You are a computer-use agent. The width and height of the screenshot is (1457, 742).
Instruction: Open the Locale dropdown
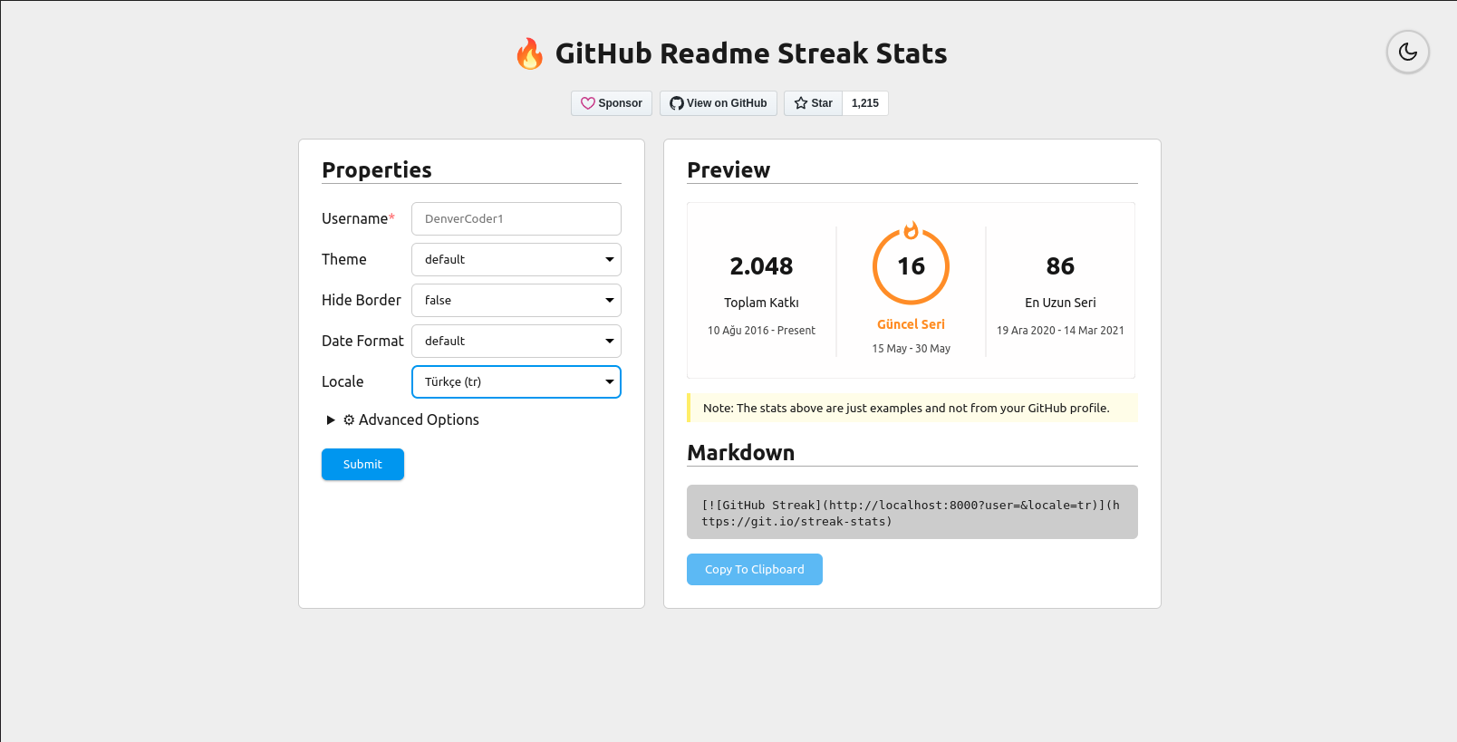(x=516, y=381)
